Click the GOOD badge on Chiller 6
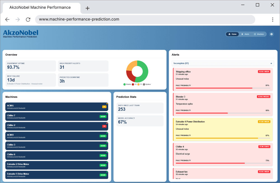 coord(103,156)
